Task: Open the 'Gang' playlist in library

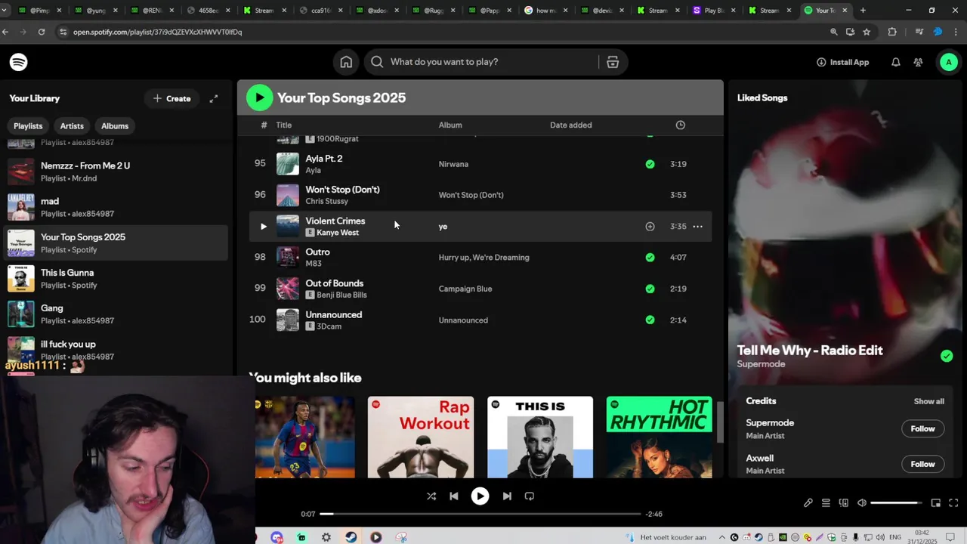Action: pyautogui.click(x=116, y=314)
